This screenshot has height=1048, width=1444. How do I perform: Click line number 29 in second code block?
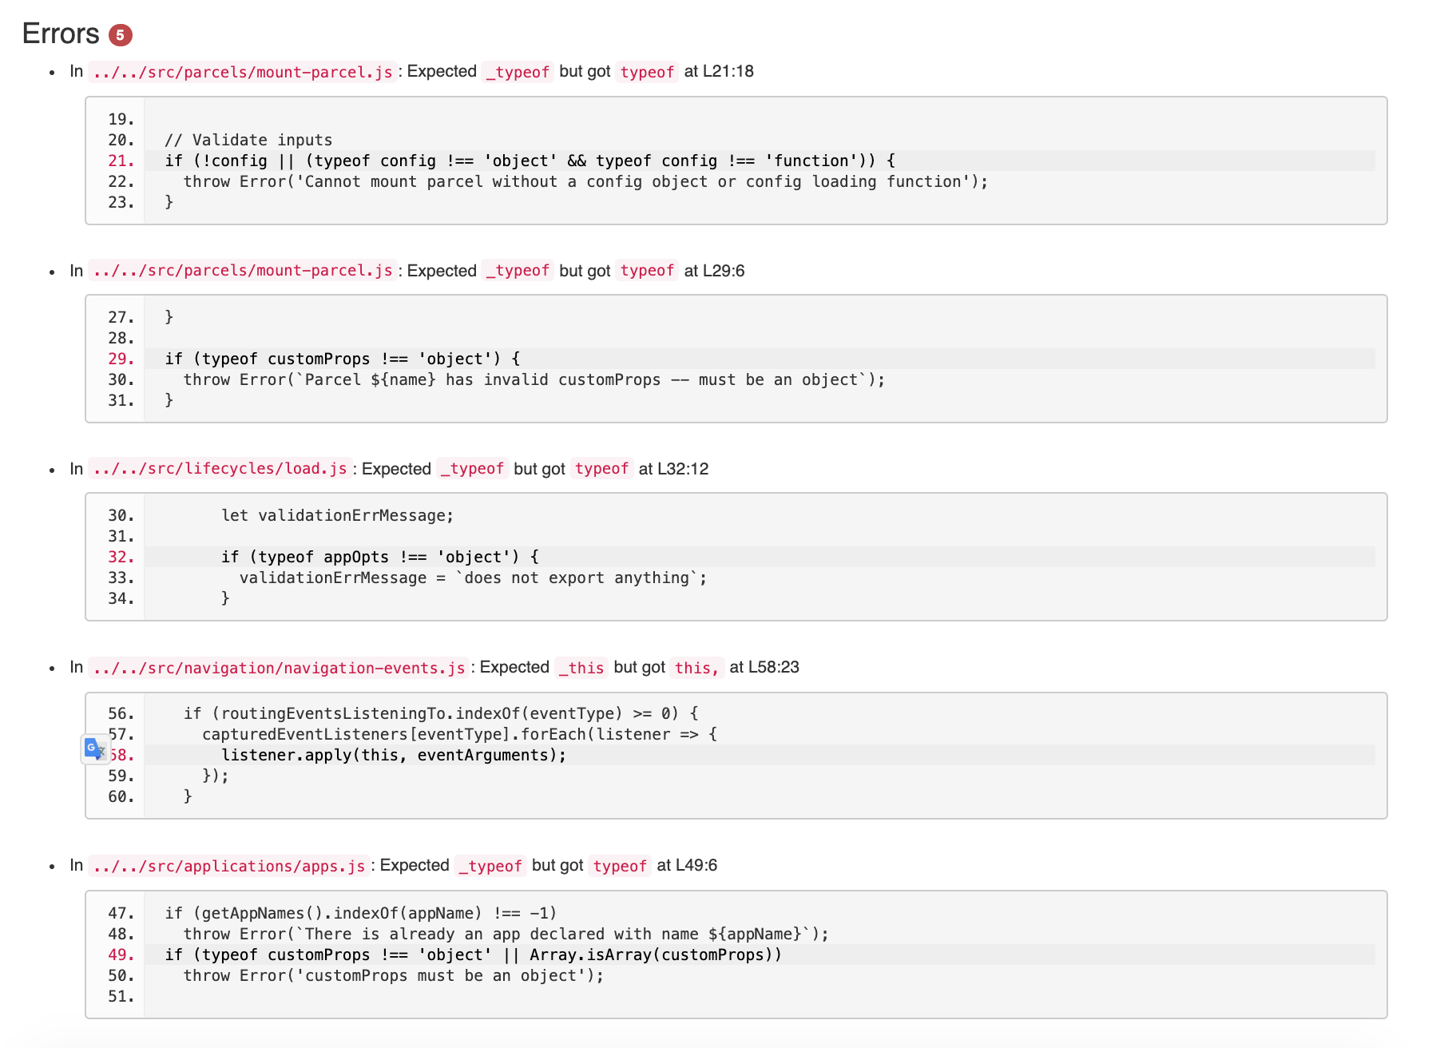[121, 359]
